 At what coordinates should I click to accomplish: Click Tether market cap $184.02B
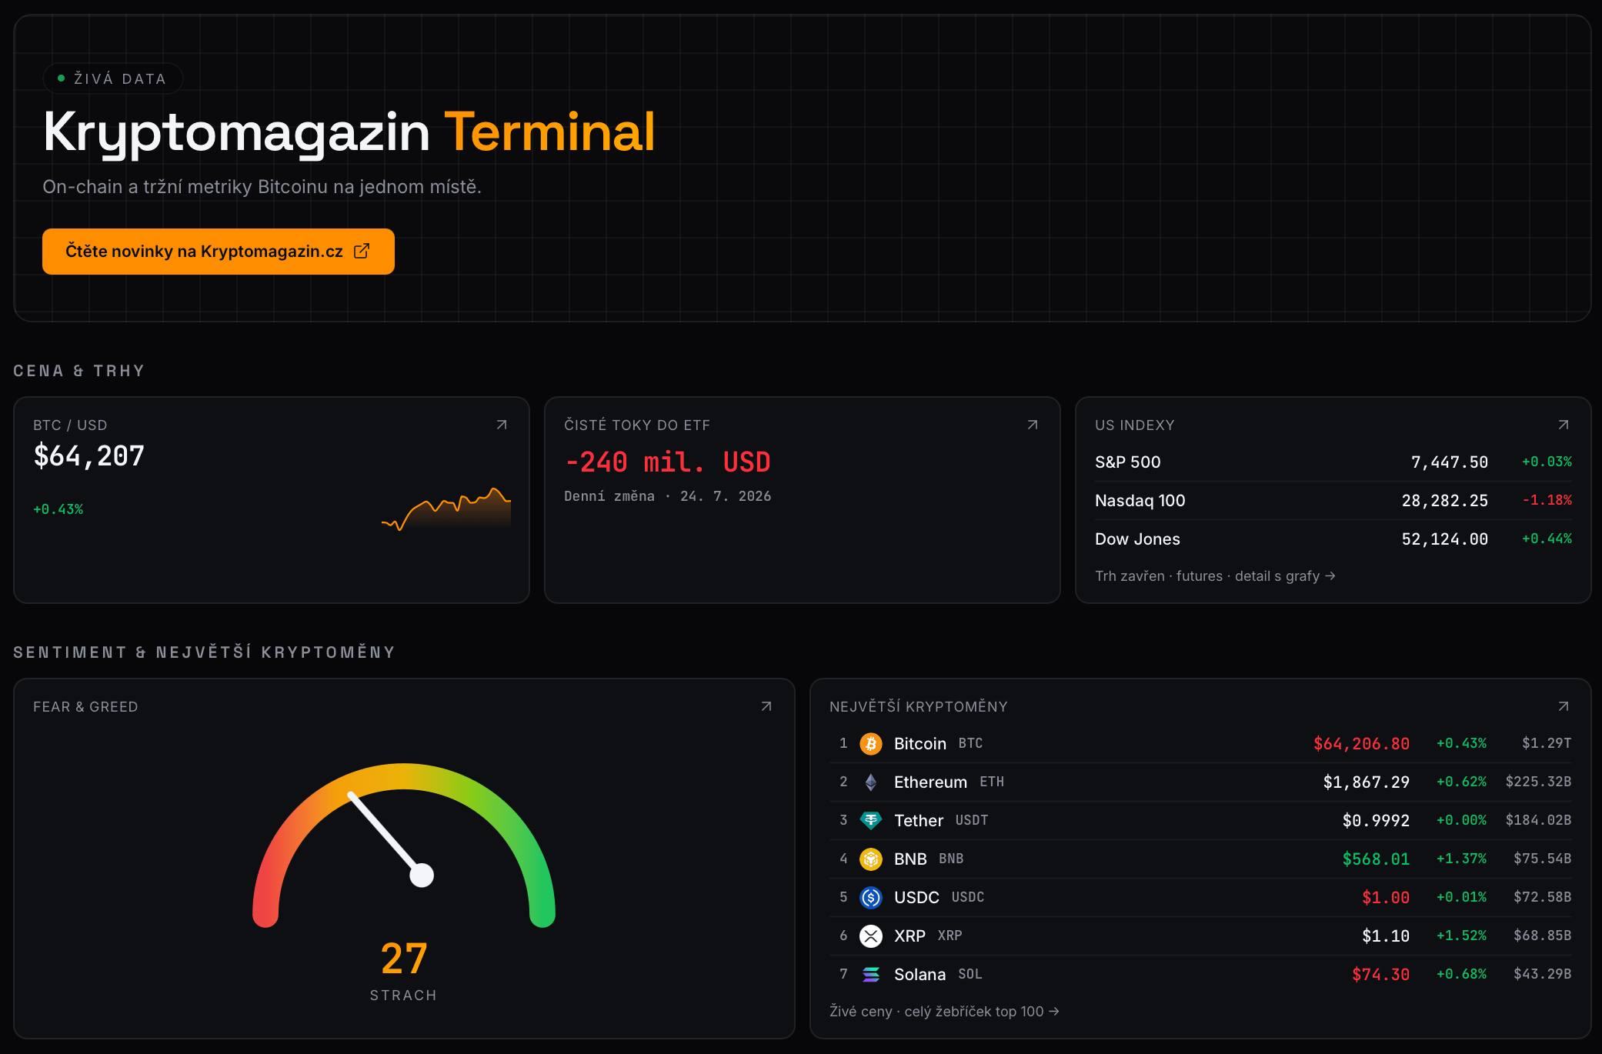coord(1538,820)
